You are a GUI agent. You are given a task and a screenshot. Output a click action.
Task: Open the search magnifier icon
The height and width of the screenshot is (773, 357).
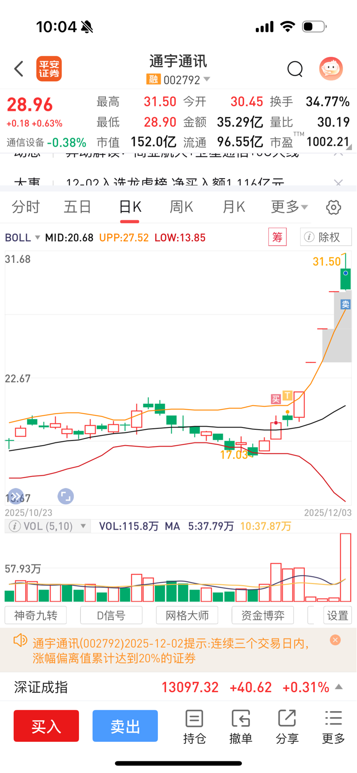(295, 69)
